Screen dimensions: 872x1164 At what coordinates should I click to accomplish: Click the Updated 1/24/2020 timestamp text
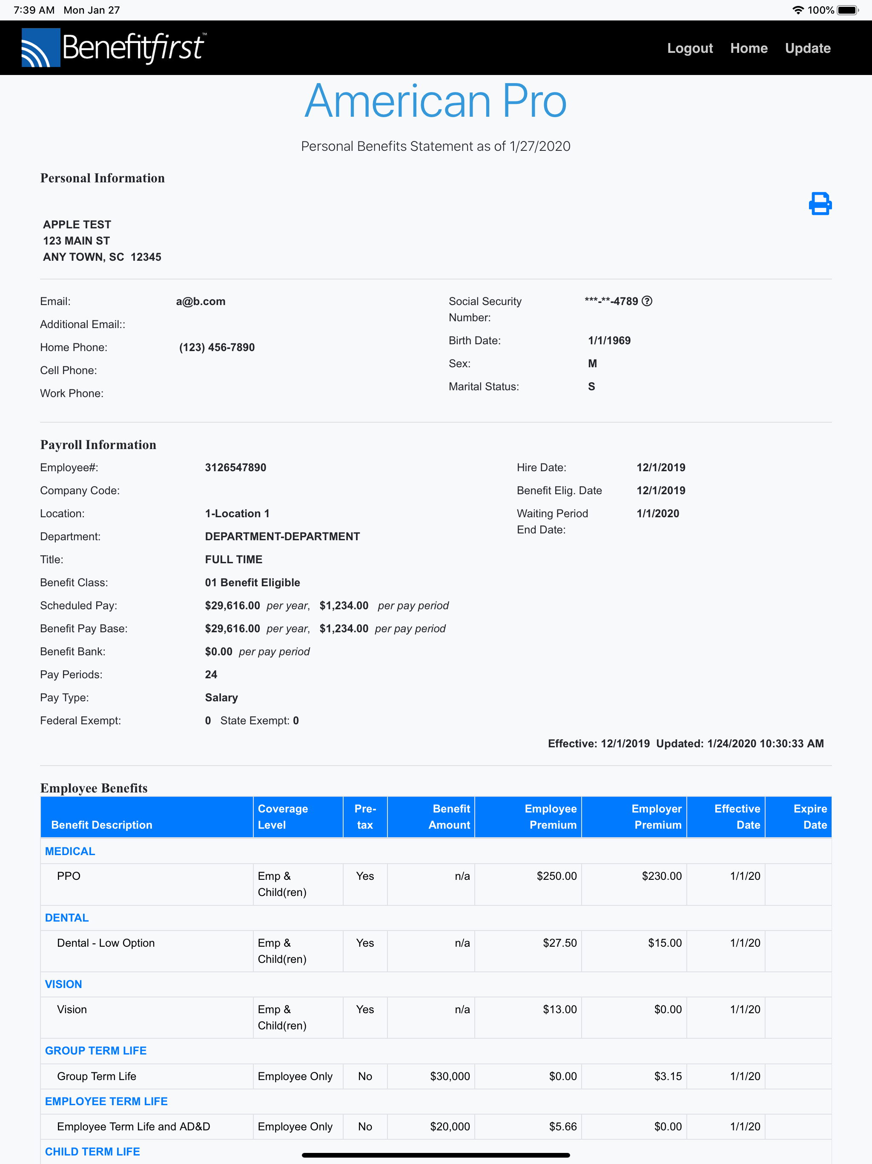(740, 743)
